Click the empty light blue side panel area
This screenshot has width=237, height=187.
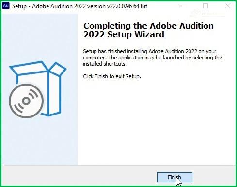pos(40,142)
